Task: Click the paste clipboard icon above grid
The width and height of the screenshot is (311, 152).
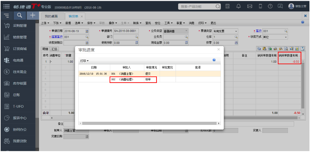Action: [x=264, y=49]
